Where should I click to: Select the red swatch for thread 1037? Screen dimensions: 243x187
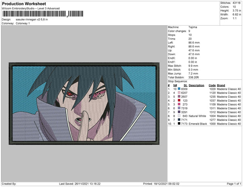tap(179, 100)
